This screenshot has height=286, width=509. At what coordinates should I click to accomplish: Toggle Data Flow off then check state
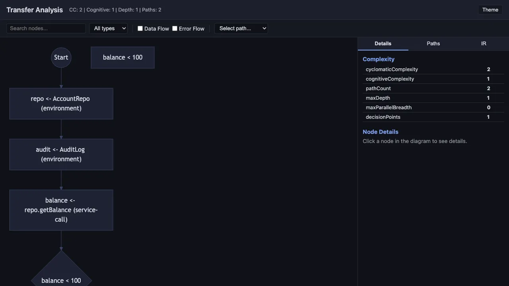(140, 28)
